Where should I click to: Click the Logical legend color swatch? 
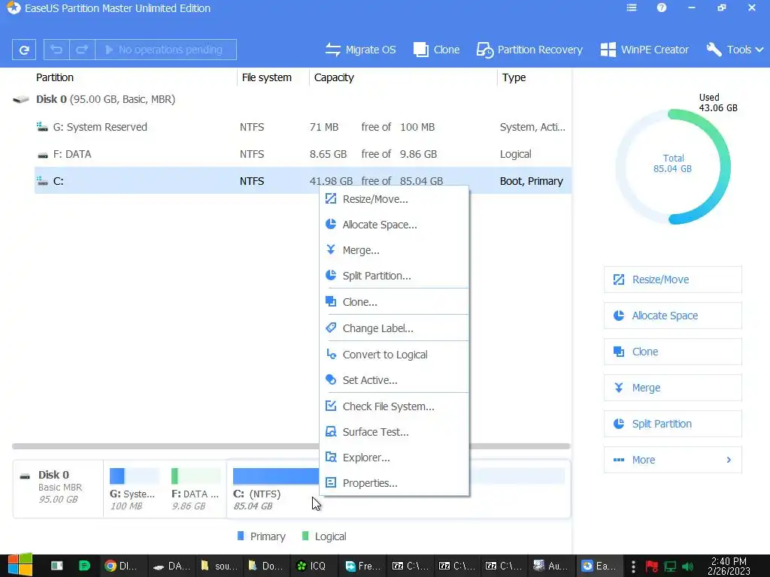tap(305, 536)
